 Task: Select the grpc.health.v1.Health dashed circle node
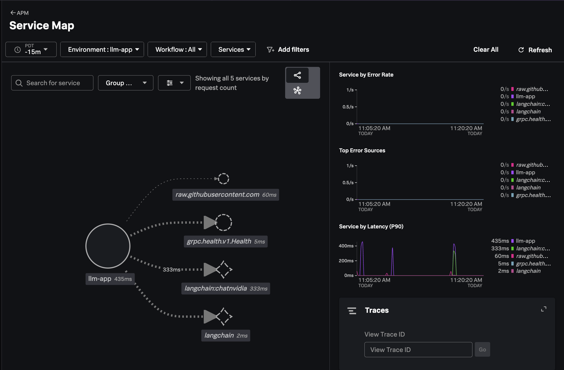[223, 223]
